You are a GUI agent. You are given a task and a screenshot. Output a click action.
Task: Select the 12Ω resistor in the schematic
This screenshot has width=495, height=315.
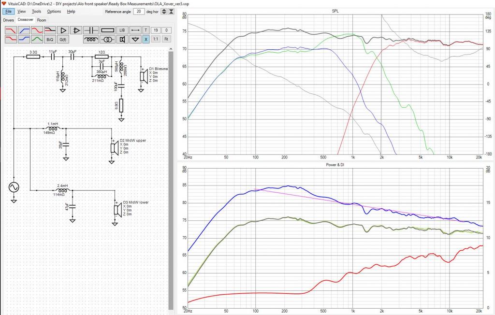(x=102, y=57)
